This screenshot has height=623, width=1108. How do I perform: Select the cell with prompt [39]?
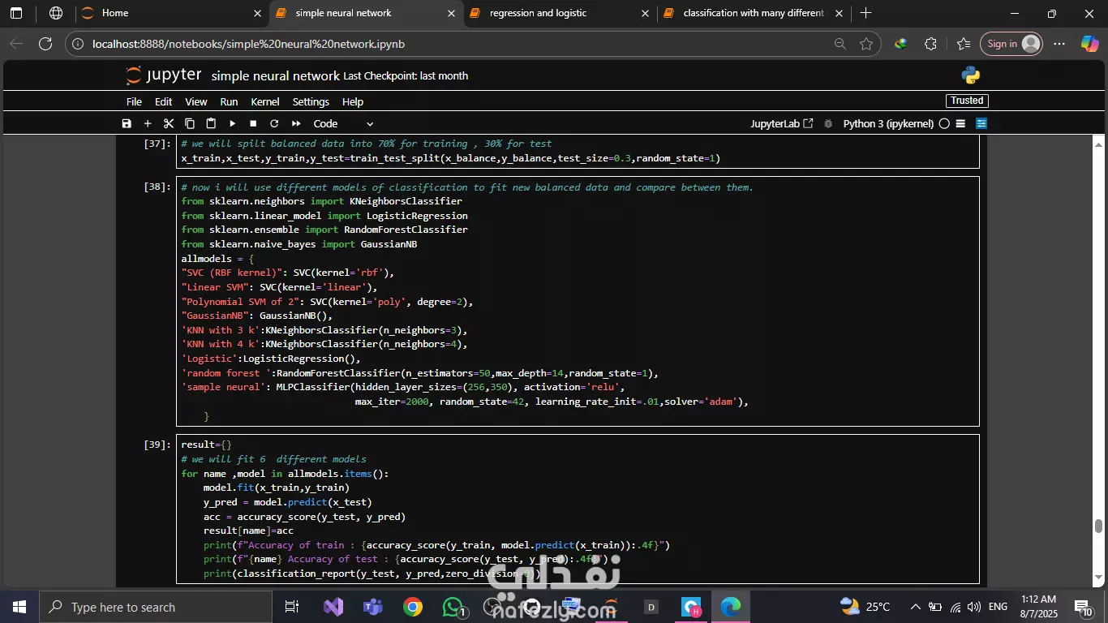click(x=157, y=445)
